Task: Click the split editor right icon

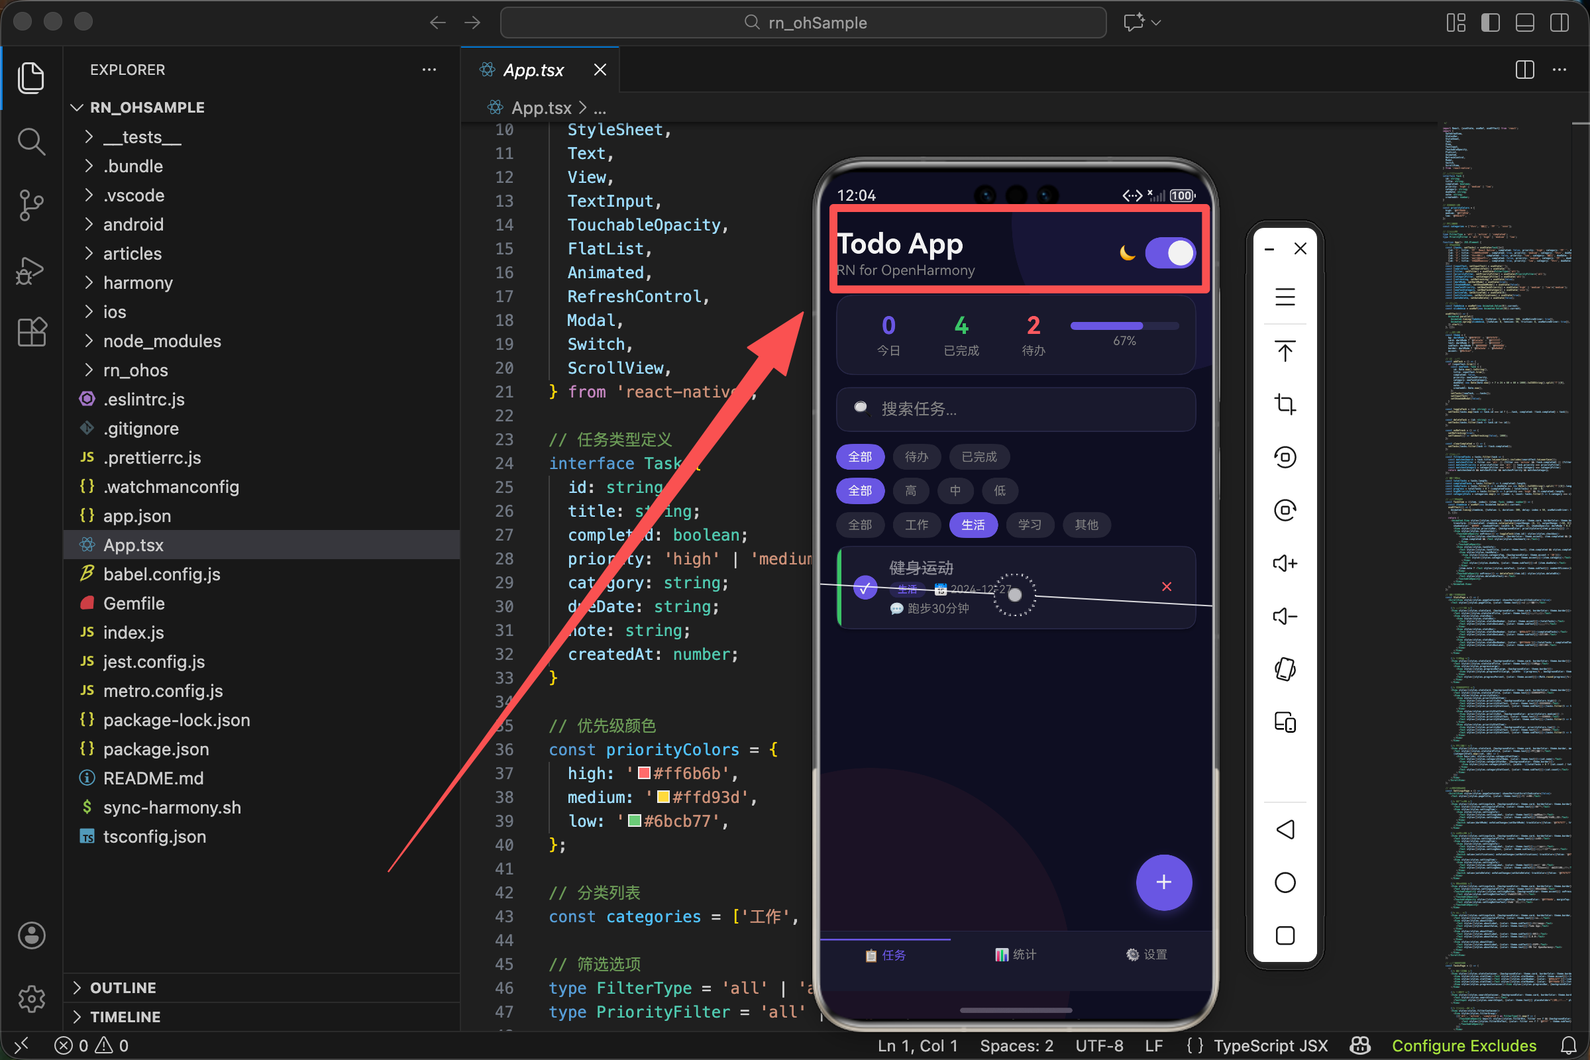Action: click(x=1524, y=70)
